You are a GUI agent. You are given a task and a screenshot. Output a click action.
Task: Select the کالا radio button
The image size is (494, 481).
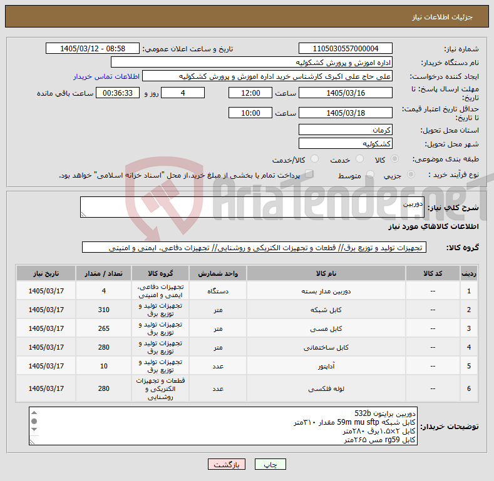click(394, 159)
